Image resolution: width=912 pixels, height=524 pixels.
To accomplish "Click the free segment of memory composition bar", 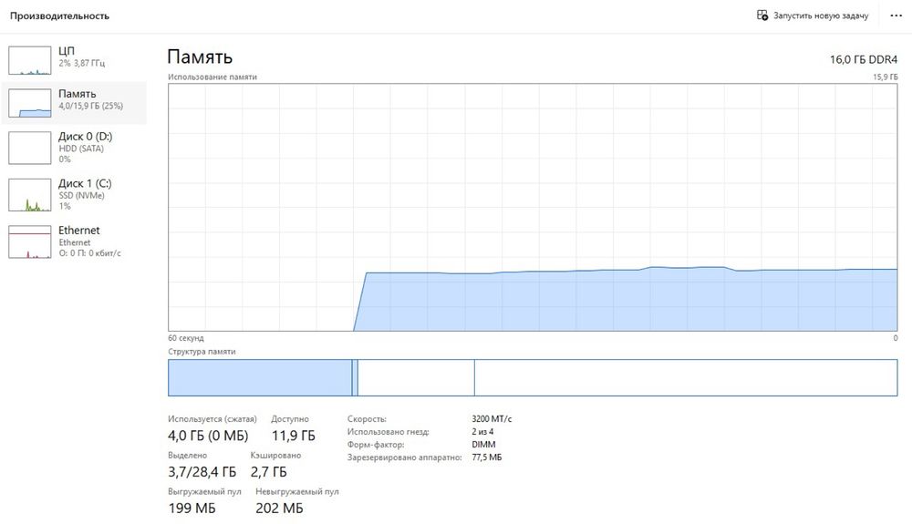I will point(686,377).
